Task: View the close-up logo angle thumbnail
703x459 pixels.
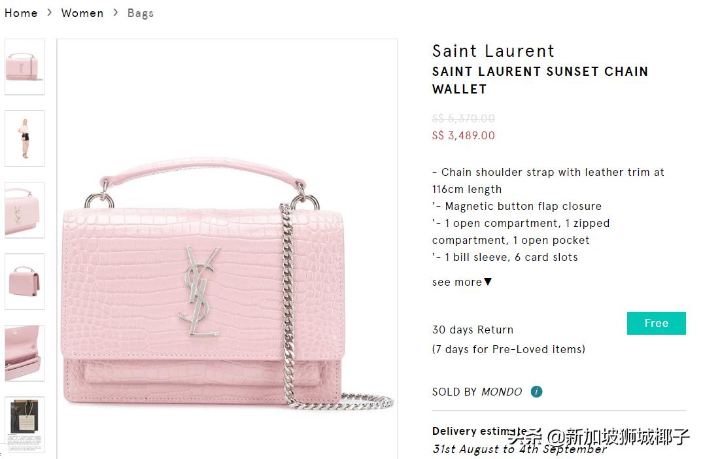Action: point(25,210)
